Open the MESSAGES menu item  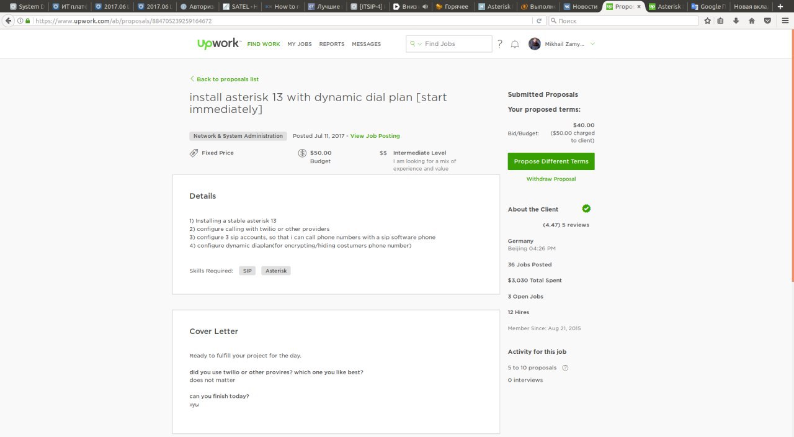click(367, 44)
